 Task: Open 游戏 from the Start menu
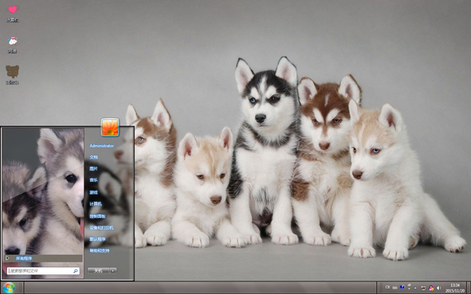(x=93, y=192)
